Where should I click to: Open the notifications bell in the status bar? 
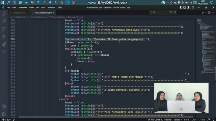point(213,120)
